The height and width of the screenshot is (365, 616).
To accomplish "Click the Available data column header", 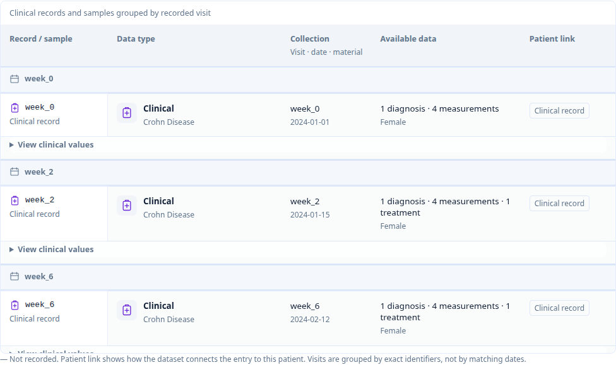I will 408,39.
